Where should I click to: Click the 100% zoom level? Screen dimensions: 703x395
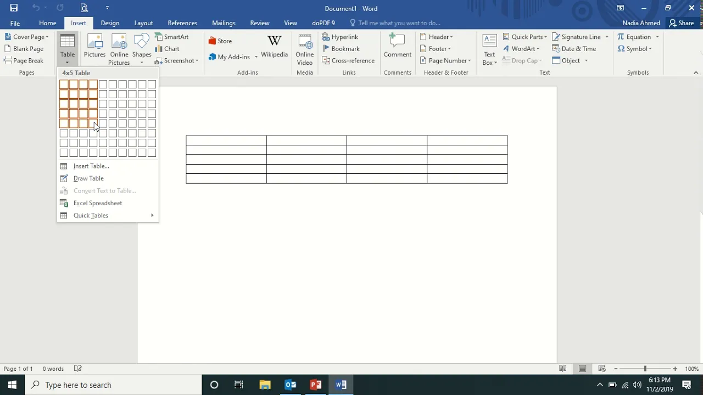(x=692, y=369)
